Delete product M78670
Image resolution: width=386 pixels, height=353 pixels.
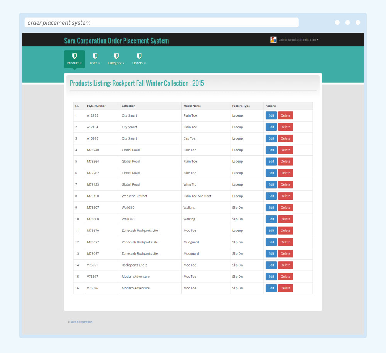pyautogui.click(x=285, y=231)
